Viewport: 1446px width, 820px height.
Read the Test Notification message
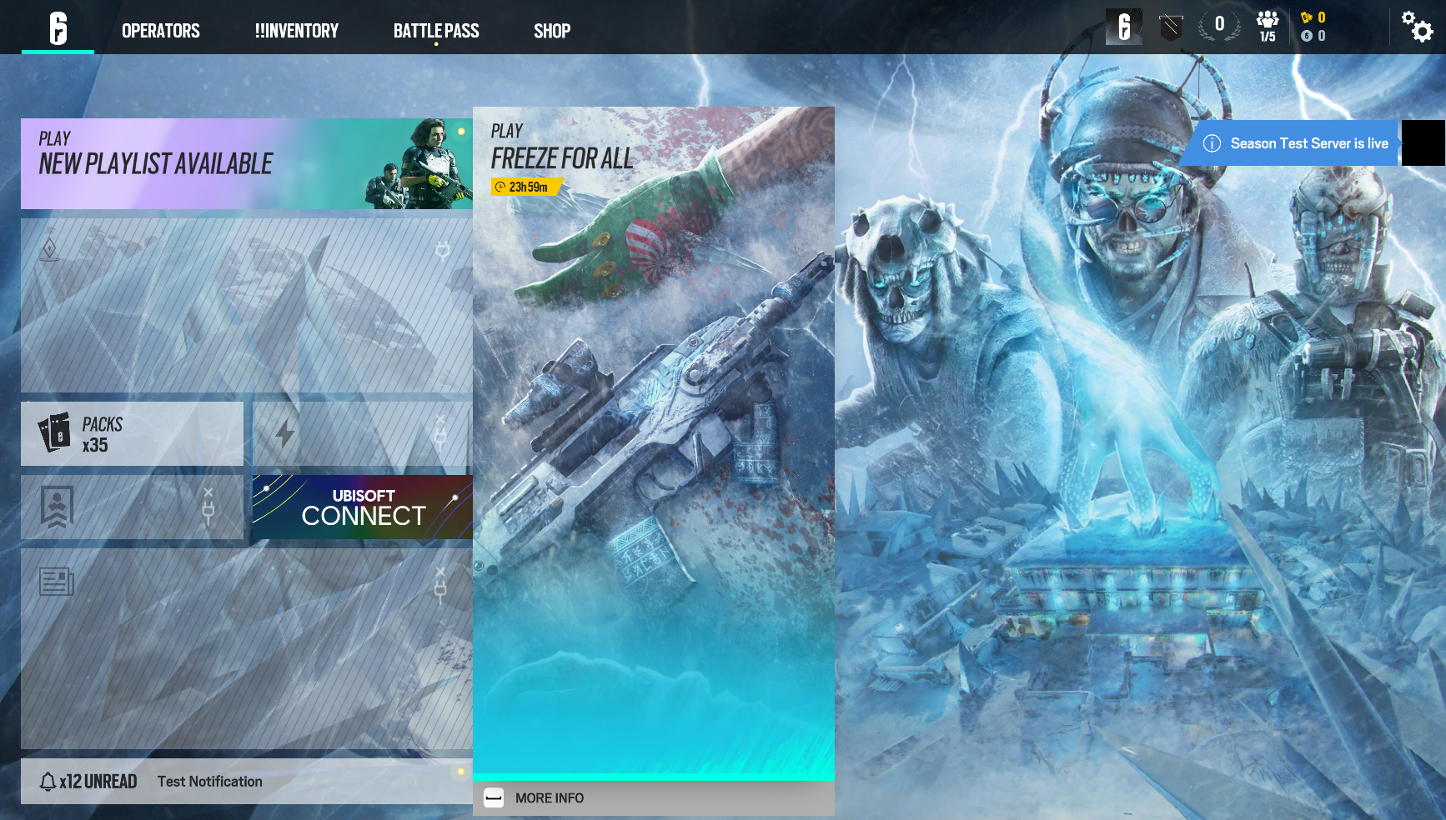click(x=210, y=782)
